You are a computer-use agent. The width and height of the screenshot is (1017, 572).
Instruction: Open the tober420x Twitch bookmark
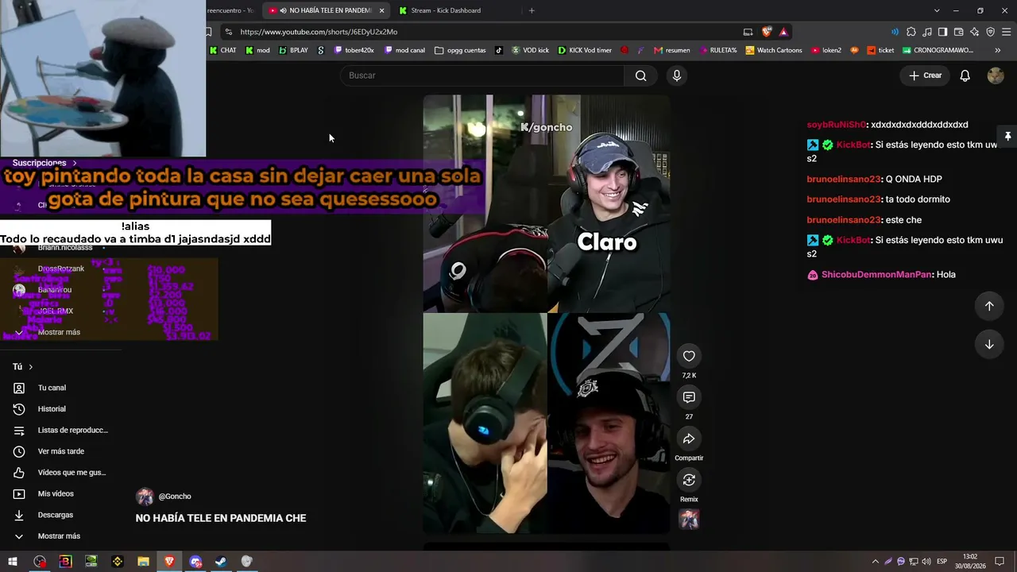tap(354, 50)
